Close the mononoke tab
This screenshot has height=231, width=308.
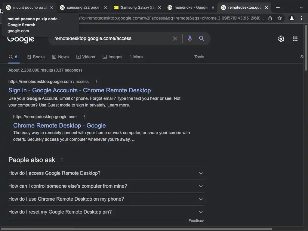click(213, 8)
